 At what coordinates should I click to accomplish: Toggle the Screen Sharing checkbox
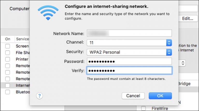pos(8,46)
